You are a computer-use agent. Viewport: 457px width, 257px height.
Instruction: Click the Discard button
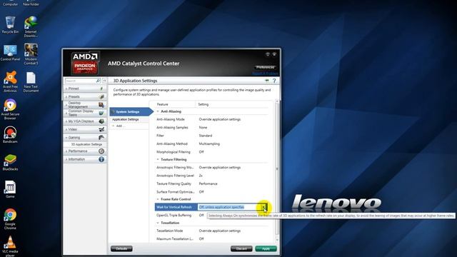[241, 248]
